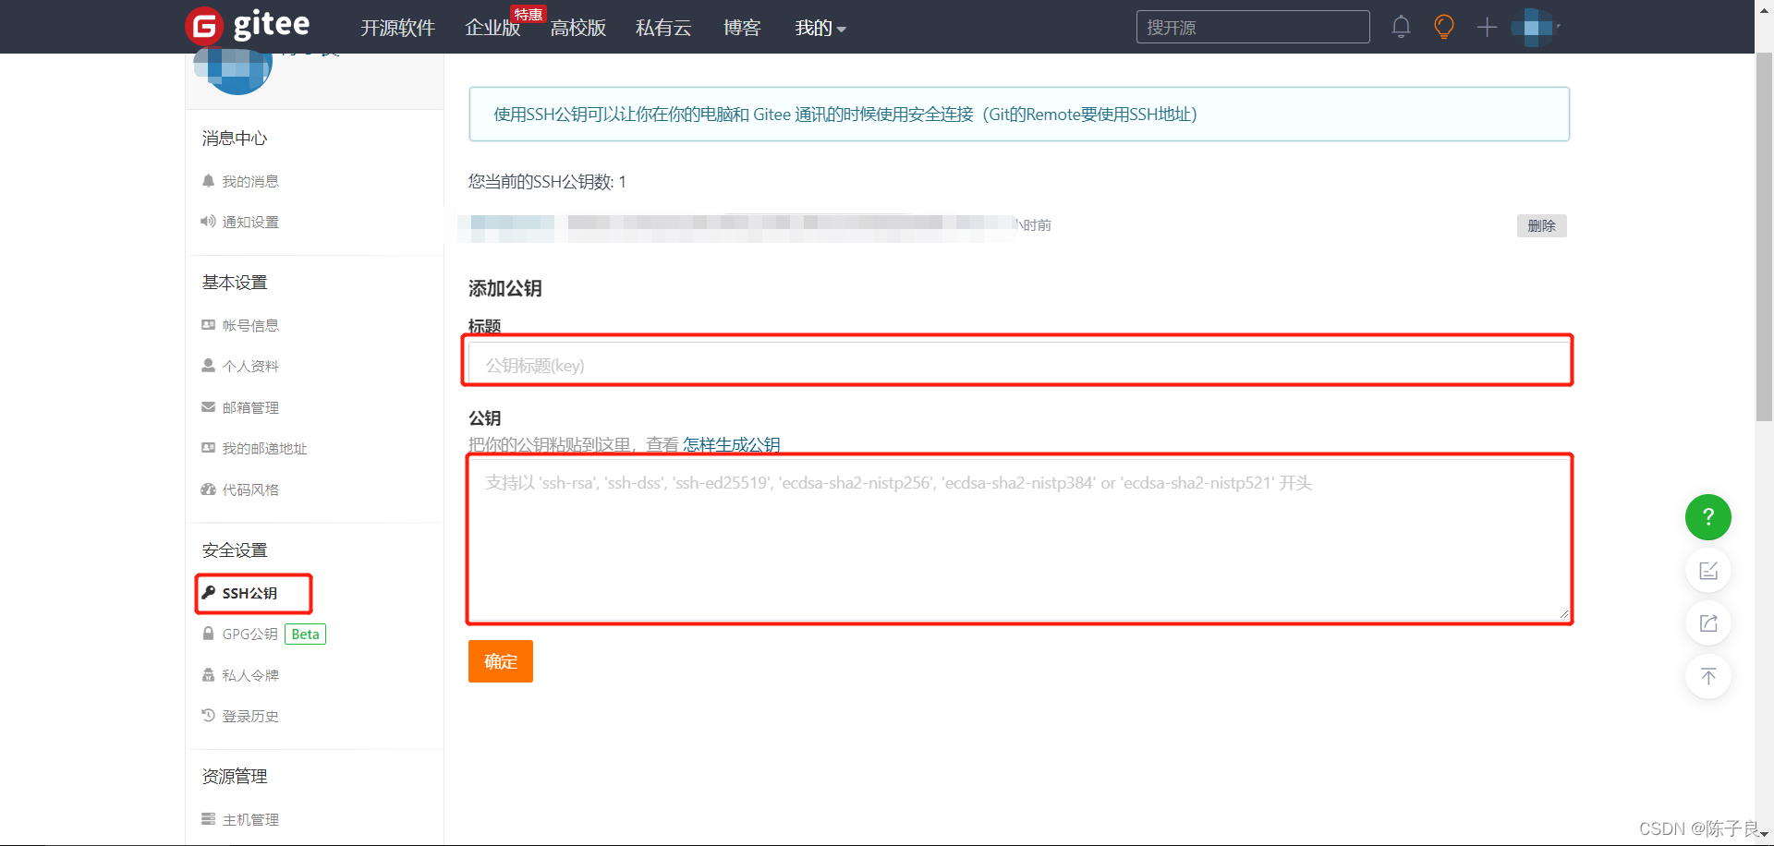Viewport: 1774px width, 846px height.
Task: Select SSH公钥 with the key icon
Action: coord(252,593)
